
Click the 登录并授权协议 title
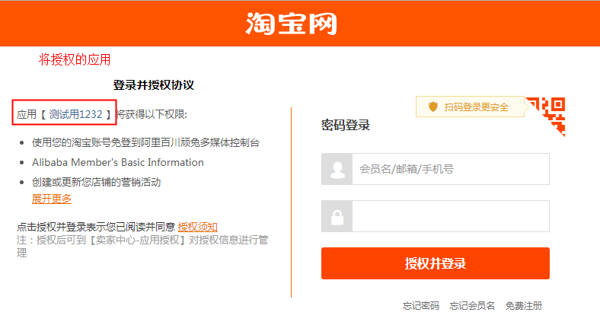[x=154, y=85]
